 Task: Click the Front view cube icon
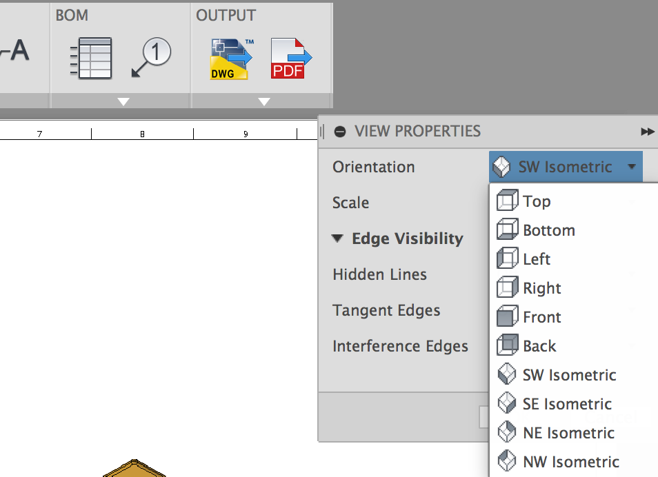click(508, 316)
